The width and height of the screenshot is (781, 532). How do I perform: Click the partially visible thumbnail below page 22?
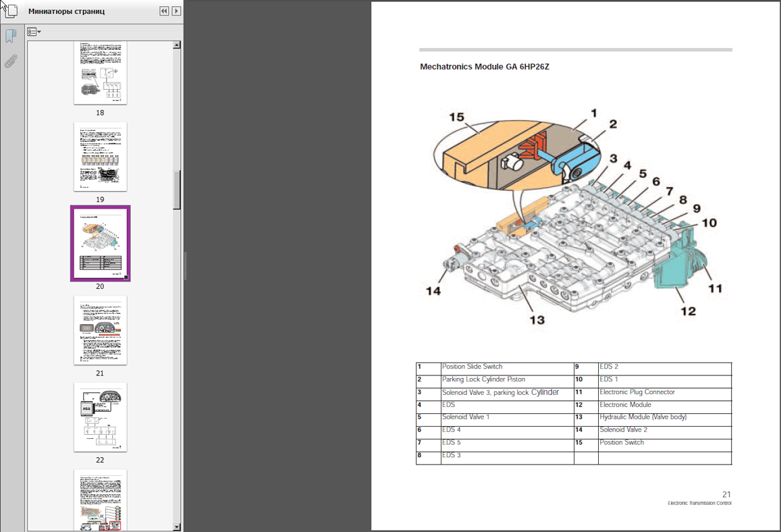tap(100, 500)
